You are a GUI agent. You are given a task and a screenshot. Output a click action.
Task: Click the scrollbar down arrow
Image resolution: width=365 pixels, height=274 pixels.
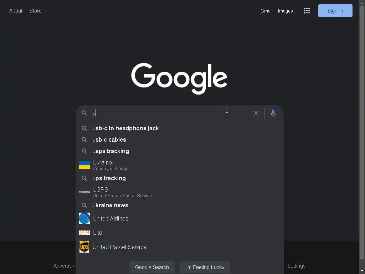[362, 271]
